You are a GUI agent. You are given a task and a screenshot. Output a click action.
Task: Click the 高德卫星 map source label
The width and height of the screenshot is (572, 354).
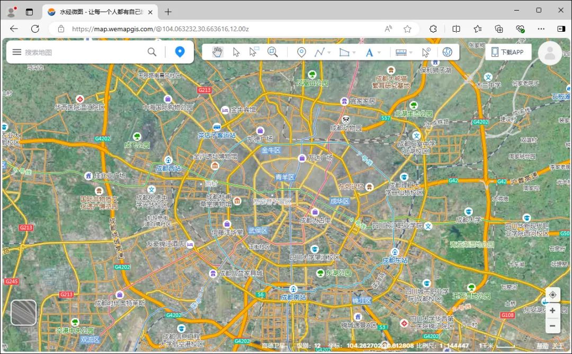click(x=274, y=346)
